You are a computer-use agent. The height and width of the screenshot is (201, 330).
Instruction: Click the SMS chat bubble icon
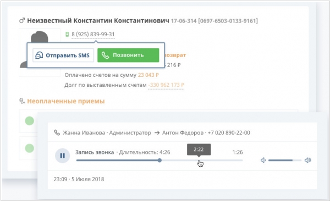(x=39, y=55)
